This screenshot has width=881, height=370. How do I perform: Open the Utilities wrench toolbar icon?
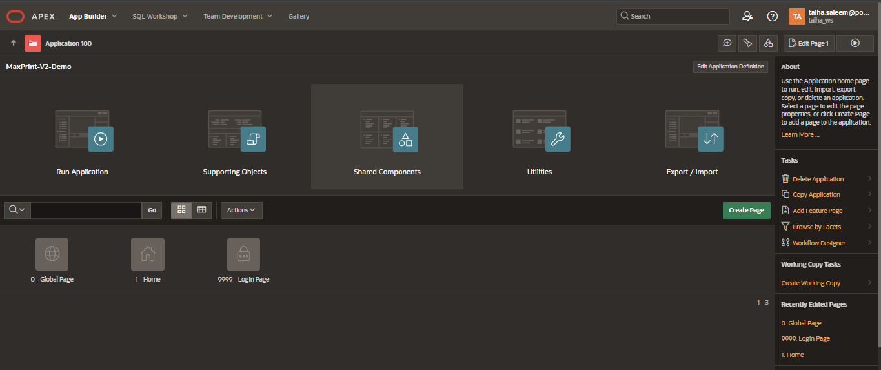[747, 43]
